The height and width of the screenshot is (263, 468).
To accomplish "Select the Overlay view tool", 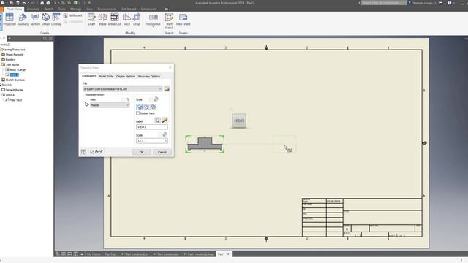I will click(x=56, y=20).
